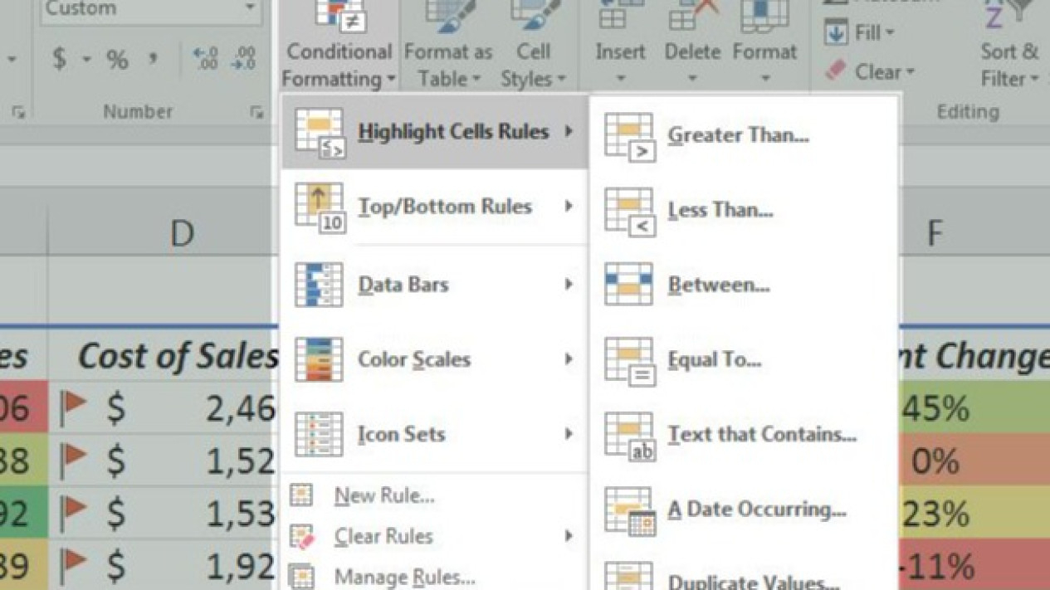Viewport: 1050px width, 590px height.
Task: Click the Equal To icon
Action: tap(630, 362)
